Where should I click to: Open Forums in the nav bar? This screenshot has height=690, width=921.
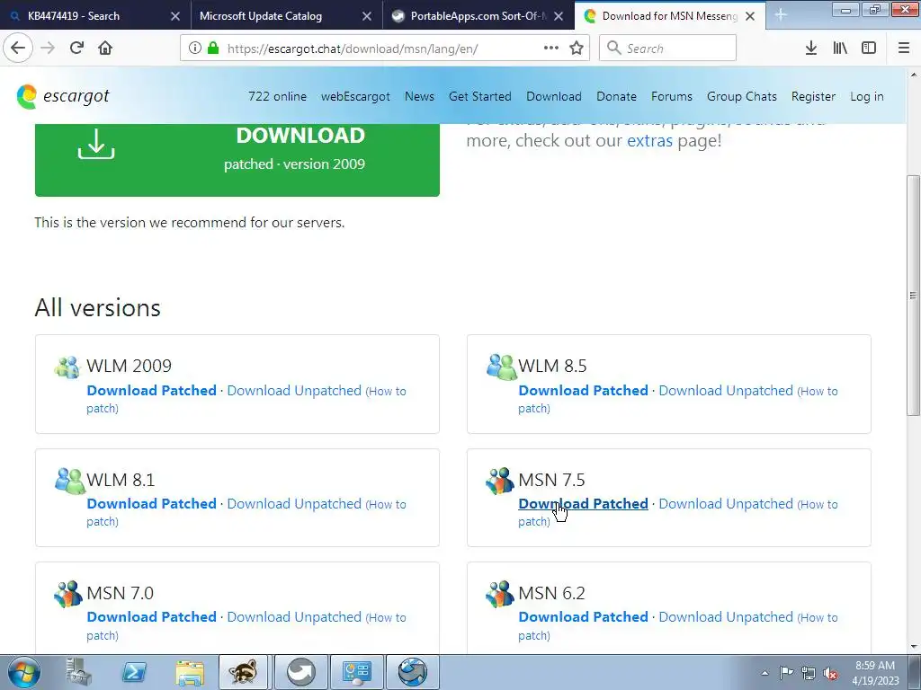pos(671,96)
